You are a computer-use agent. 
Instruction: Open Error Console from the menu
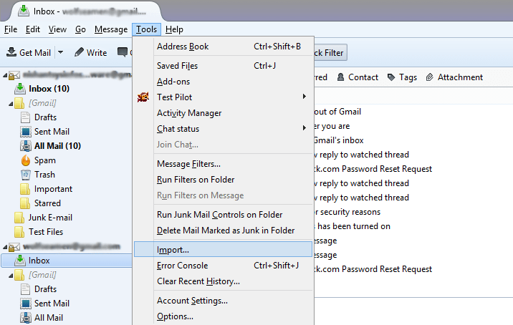tap(223, 266)
